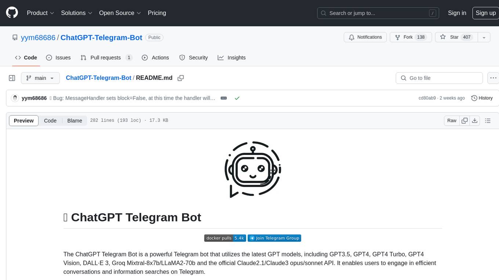Open the Raw file view
The height and width of the screenshot is (280, 499).
pos(452,121)
